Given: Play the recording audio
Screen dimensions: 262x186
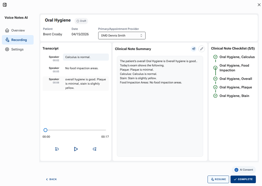Looking at the screenshot, I should [76, 149].
